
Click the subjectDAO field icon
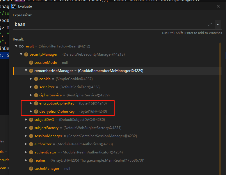(x=31, y=120)
